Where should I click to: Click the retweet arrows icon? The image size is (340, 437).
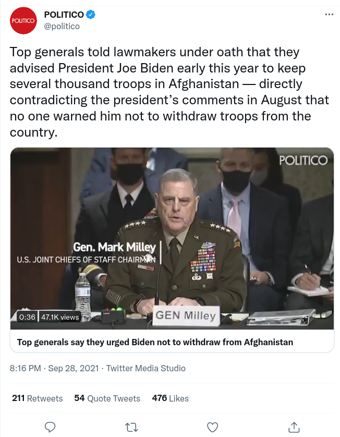pos(131,427)
